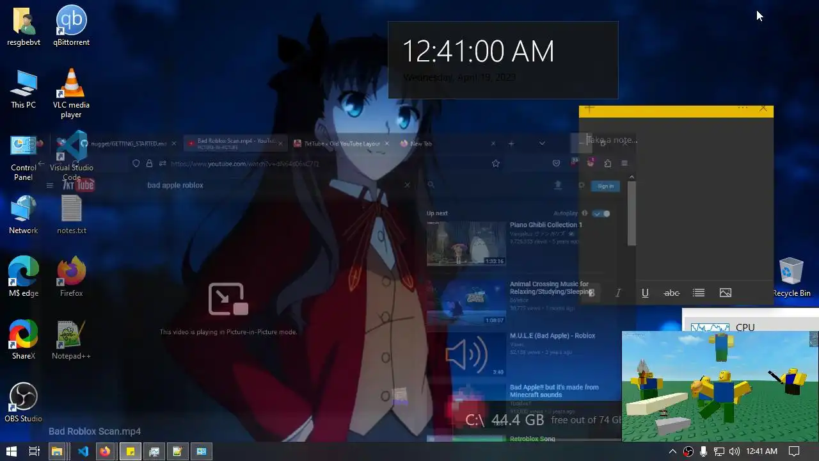819x461 pixels.
Task: Open the Windows Start menu
Action: 11,451
